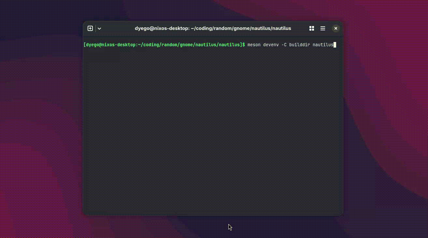
Task: Open the hamburger main menu
Action: coord(323,28)
